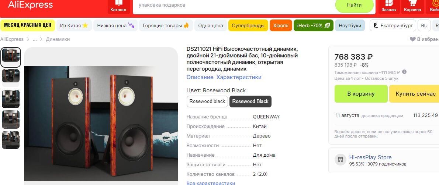This screenshot has width=439, height=185.
Task: Expand the breadcrumb ellipsis
Action: [35, 39]
